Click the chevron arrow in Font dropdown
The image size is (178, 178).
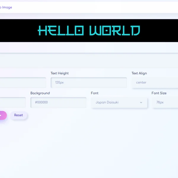[141, 102]
